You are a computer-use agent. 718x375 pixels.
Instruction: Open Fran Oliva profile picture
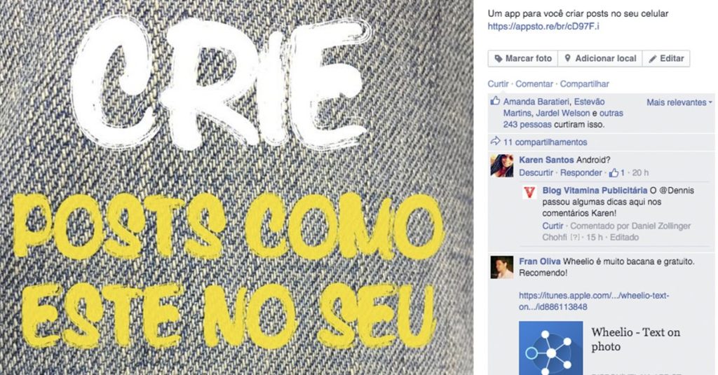(x=502, y=267)
